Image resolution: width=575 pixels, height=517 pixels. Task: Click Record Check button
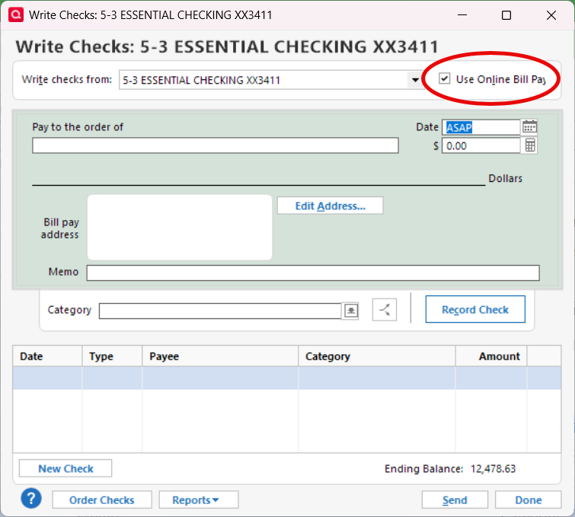pyautogui.click(x=475, y=309)
